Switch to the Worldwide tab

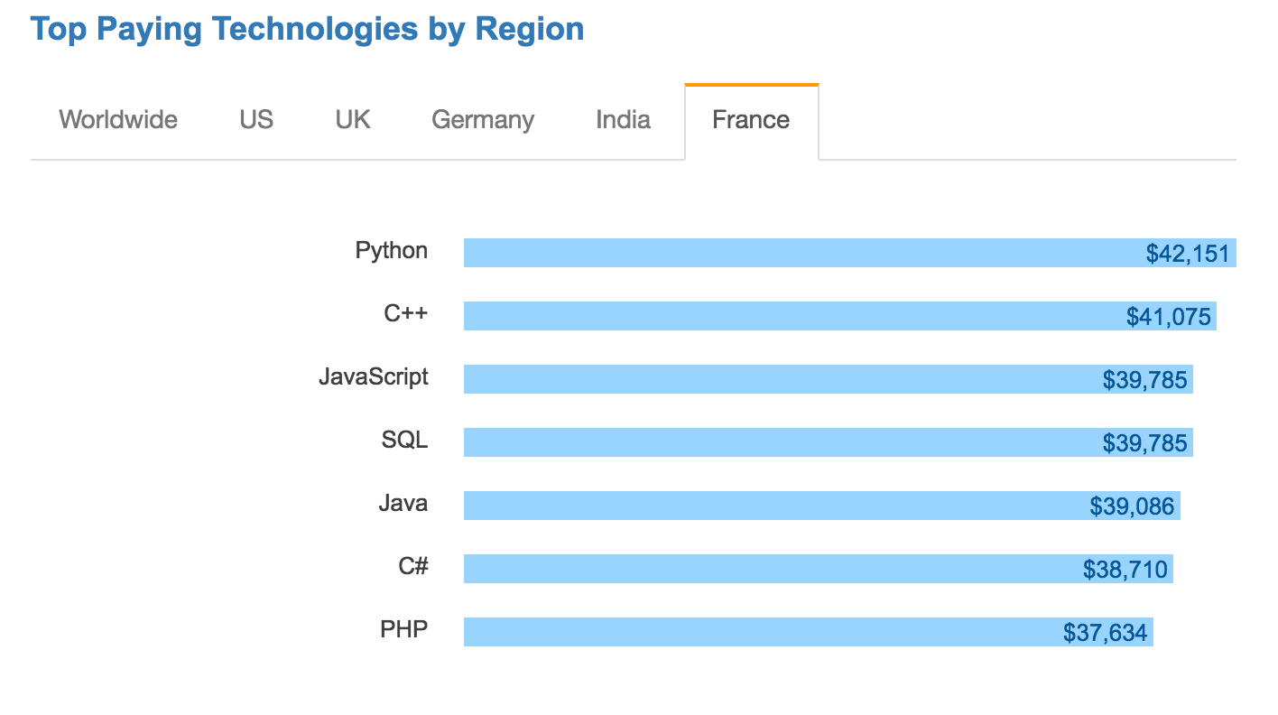tap(118, 120)
